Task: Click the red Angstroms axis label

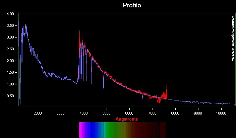Action: coord(126,119)
